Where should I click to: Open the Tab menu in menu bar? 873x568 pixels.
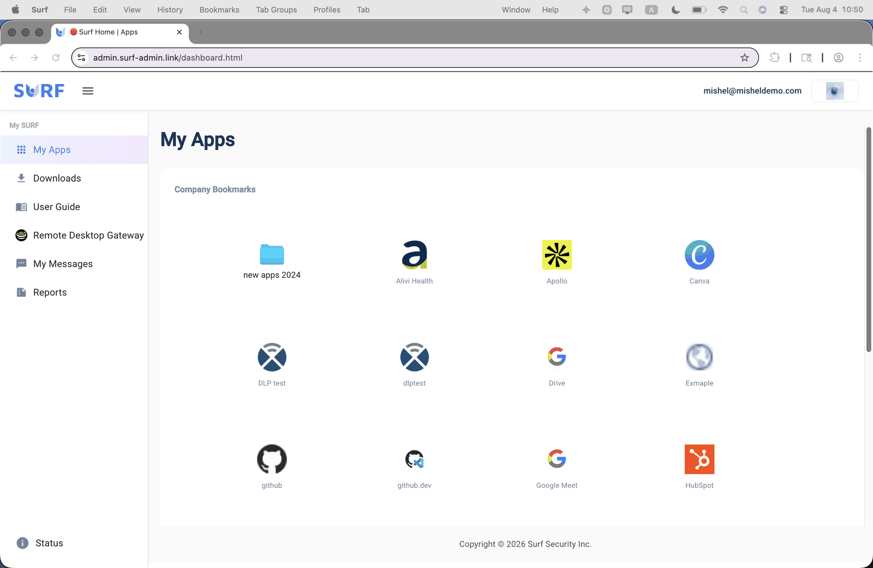363,10
